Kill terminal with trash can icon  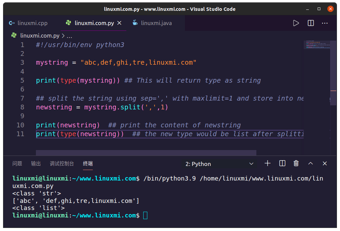(x=296, y=164)
